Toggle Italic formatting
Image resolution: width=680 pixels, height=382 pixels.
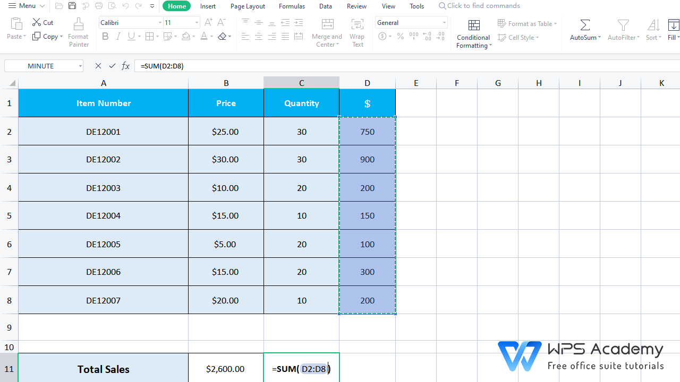click(x=118, y=36)
